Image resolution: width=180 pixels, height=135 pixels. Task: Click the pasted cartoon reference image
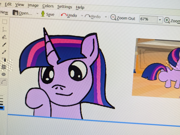[x=156, y=68]
